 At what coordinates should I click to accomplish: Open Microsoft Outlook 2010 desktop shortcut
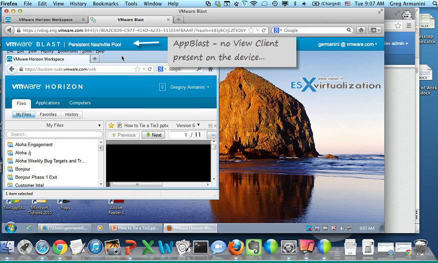pos(40,207)
